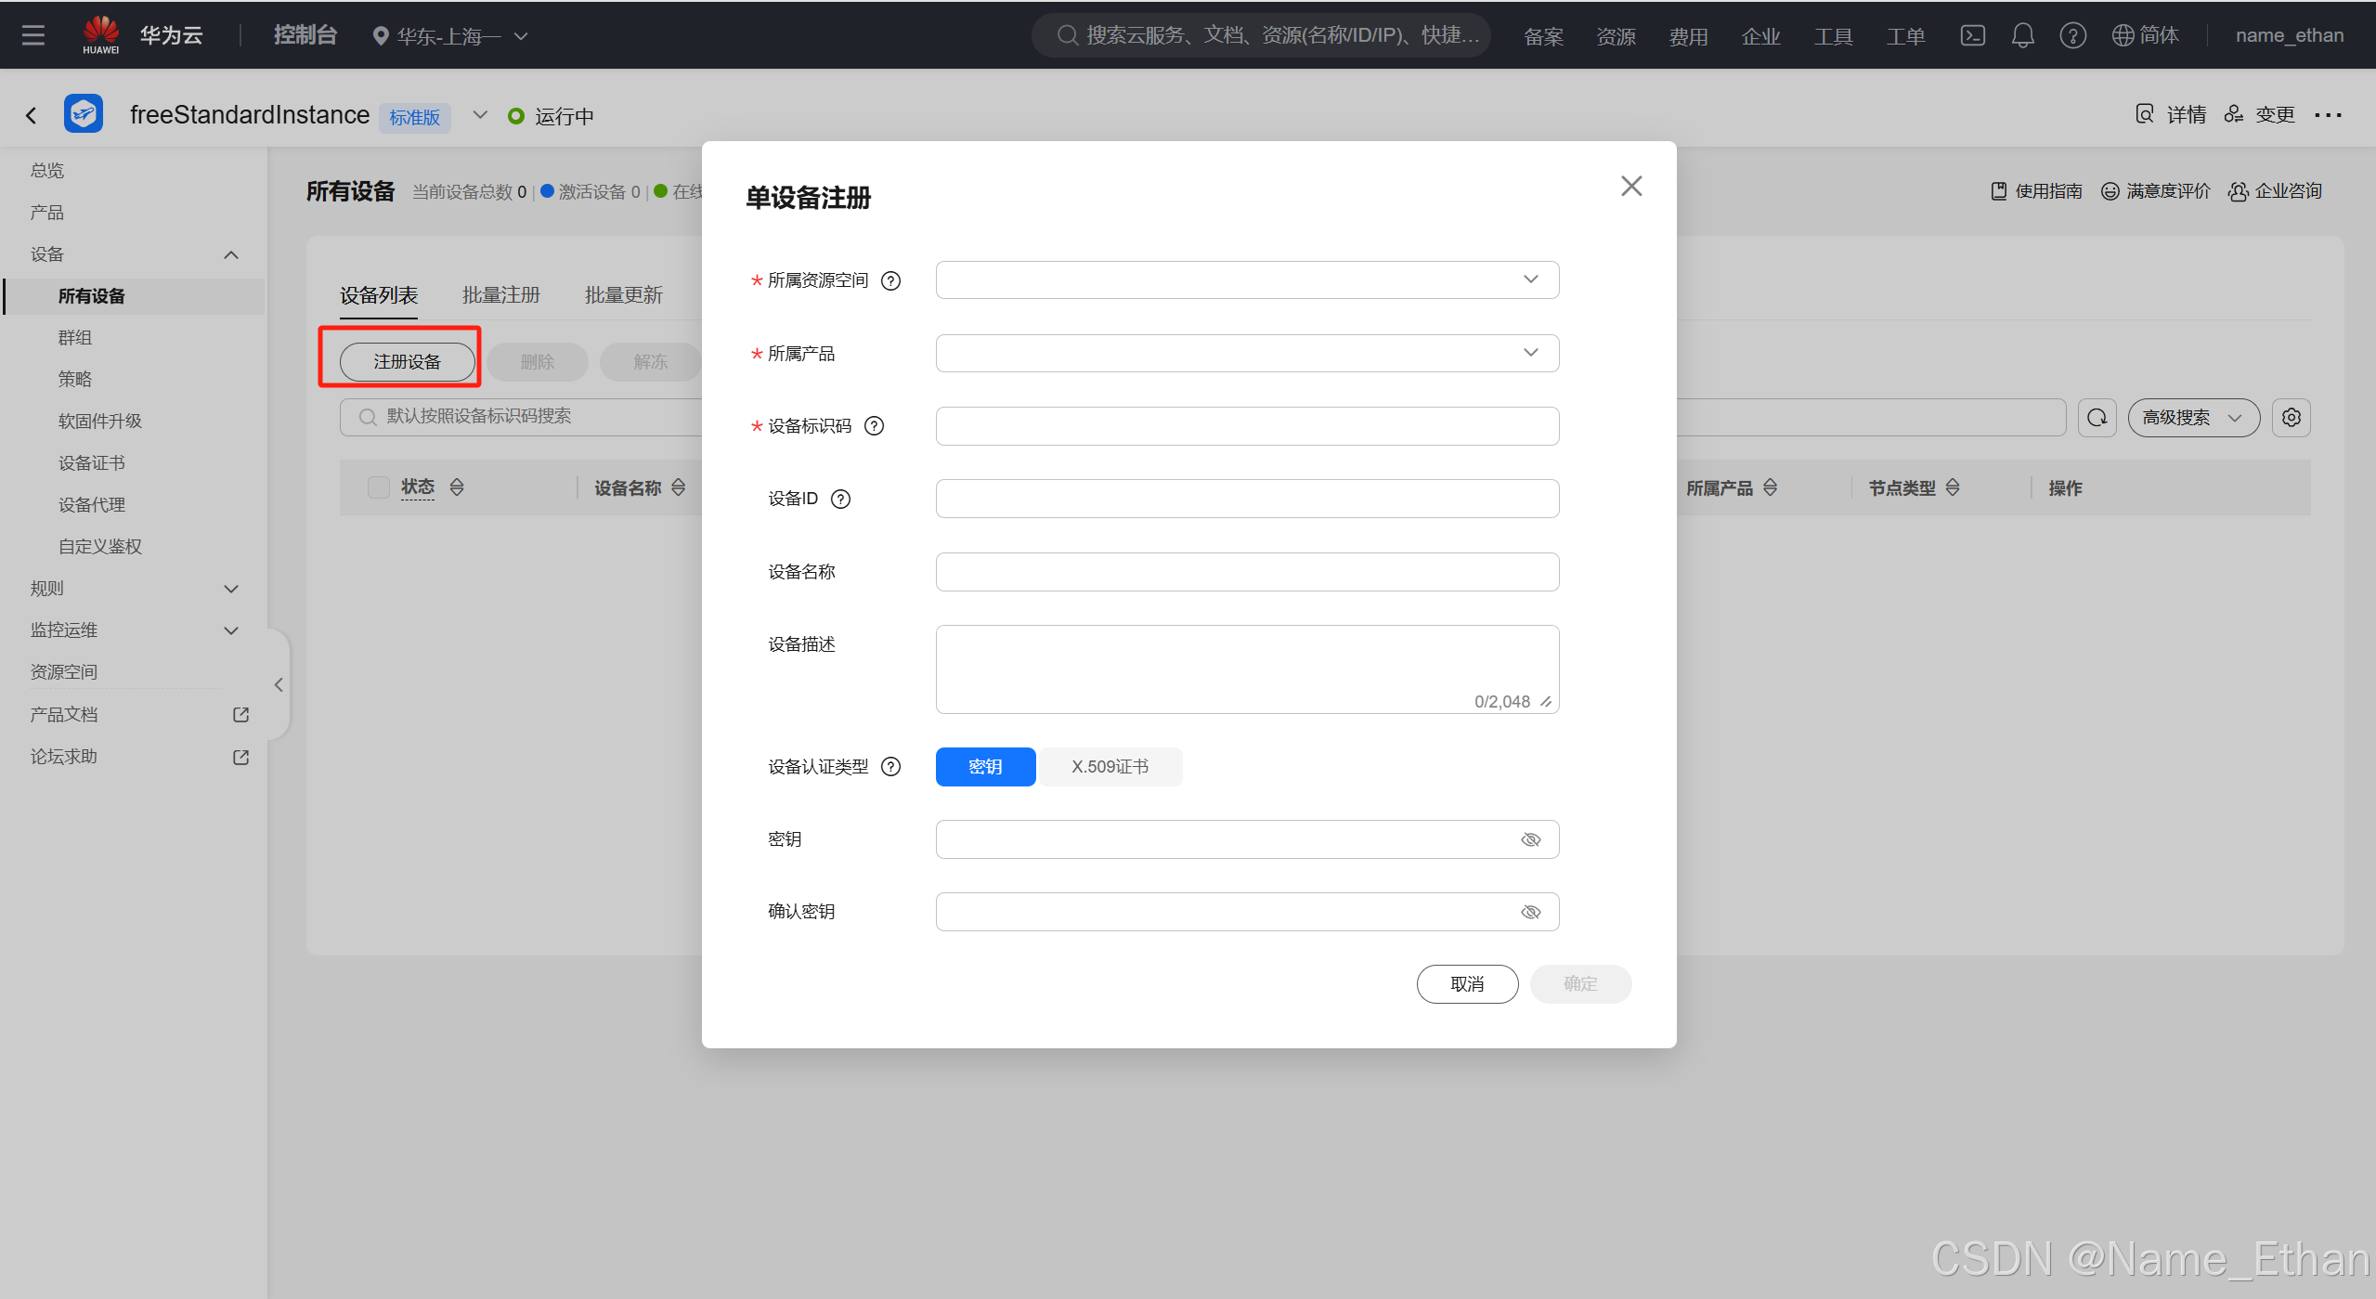Click the hamburger menu icon

(33, 35)
